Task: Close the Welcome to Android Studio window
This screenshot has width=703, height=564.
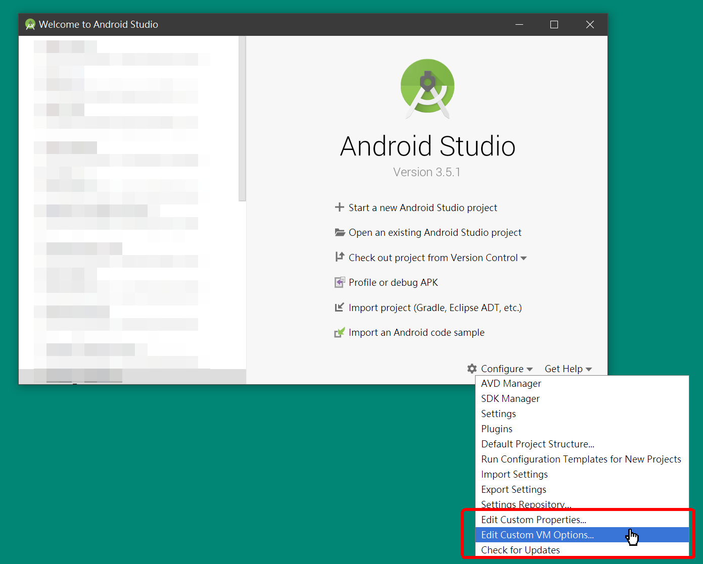Action: [x=590, y=24]
